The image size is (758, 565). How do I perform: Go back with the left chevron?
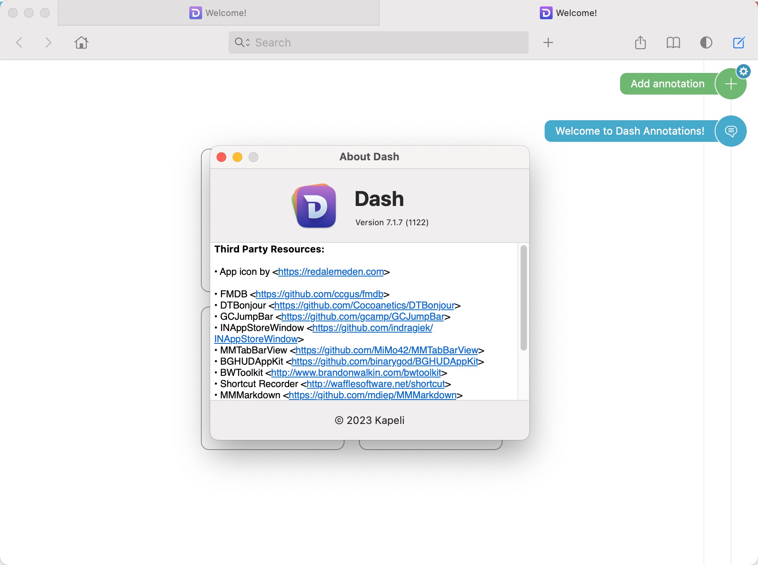[x=19, y=42]
